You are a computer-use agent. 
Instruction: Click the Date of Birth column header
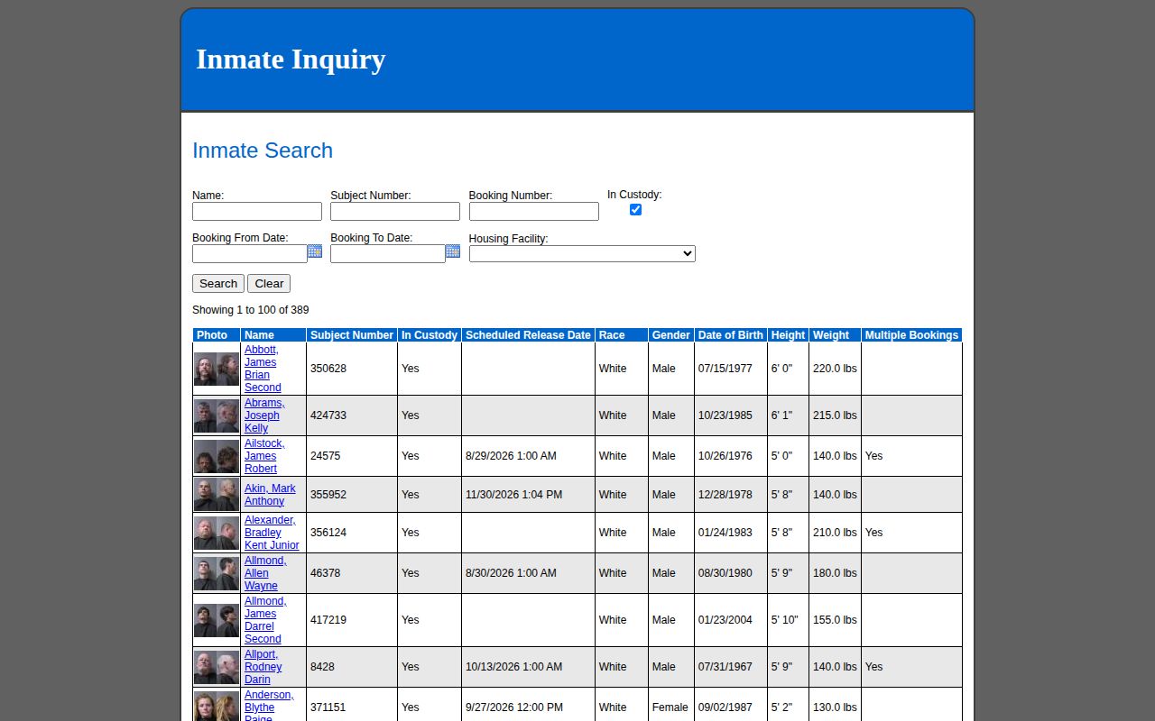(x=731, y=335)
